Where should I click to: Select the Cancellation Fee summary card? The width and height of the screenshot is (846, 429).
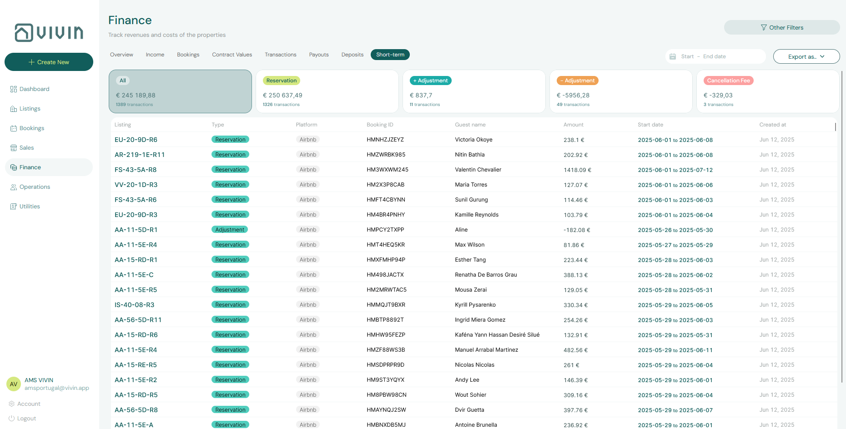click(767, 91)
